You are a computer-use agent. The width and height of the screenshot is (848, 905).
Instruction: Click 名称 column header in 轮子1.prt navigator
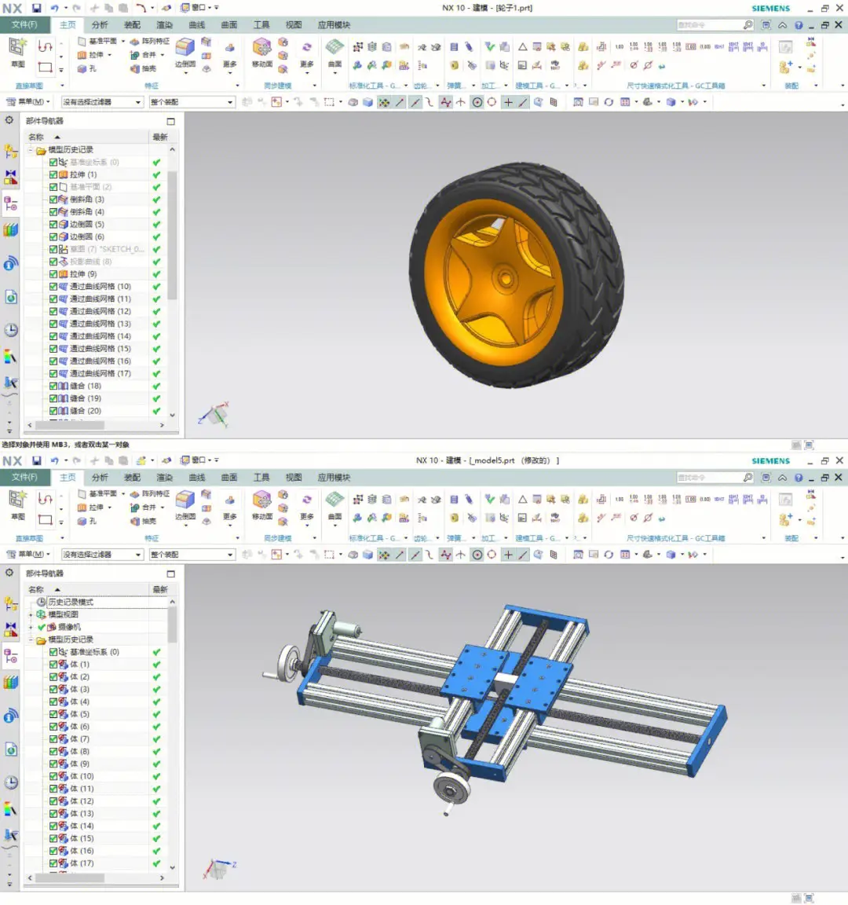(86, 137)
